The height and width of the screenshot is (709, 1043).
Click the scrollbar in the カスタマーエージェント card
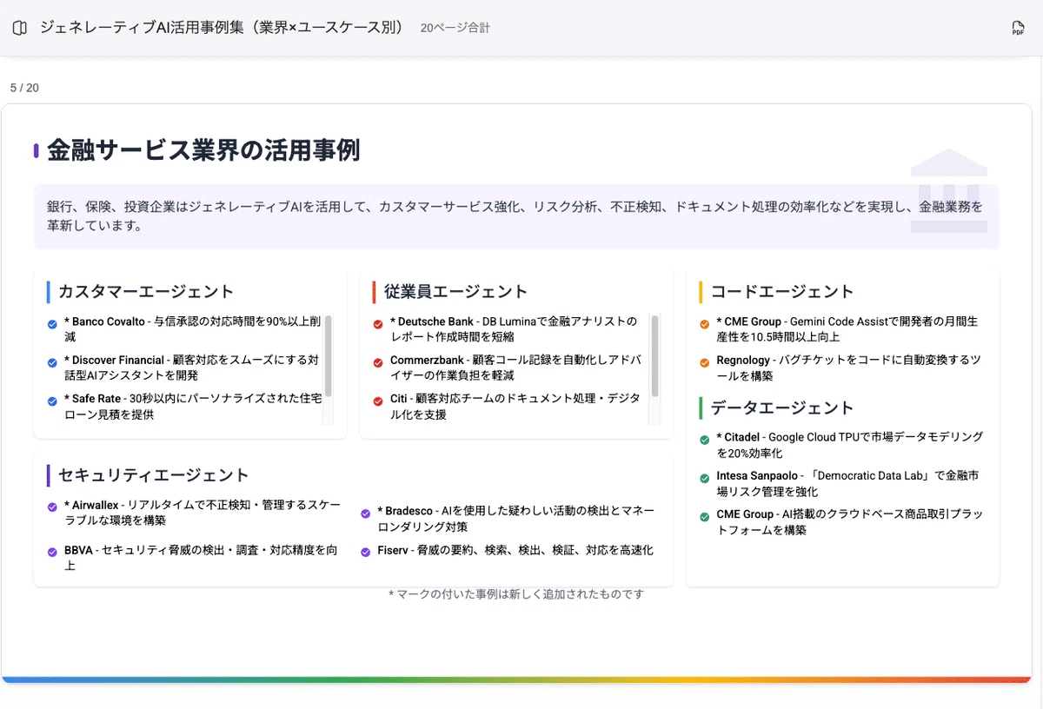pyautogui.click(x=328, y=356)
